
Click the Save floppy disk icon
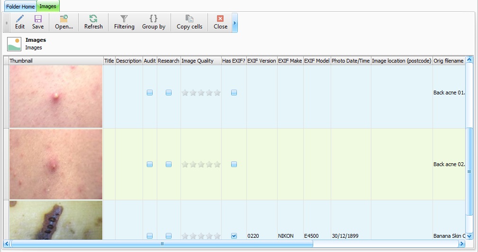38,19
